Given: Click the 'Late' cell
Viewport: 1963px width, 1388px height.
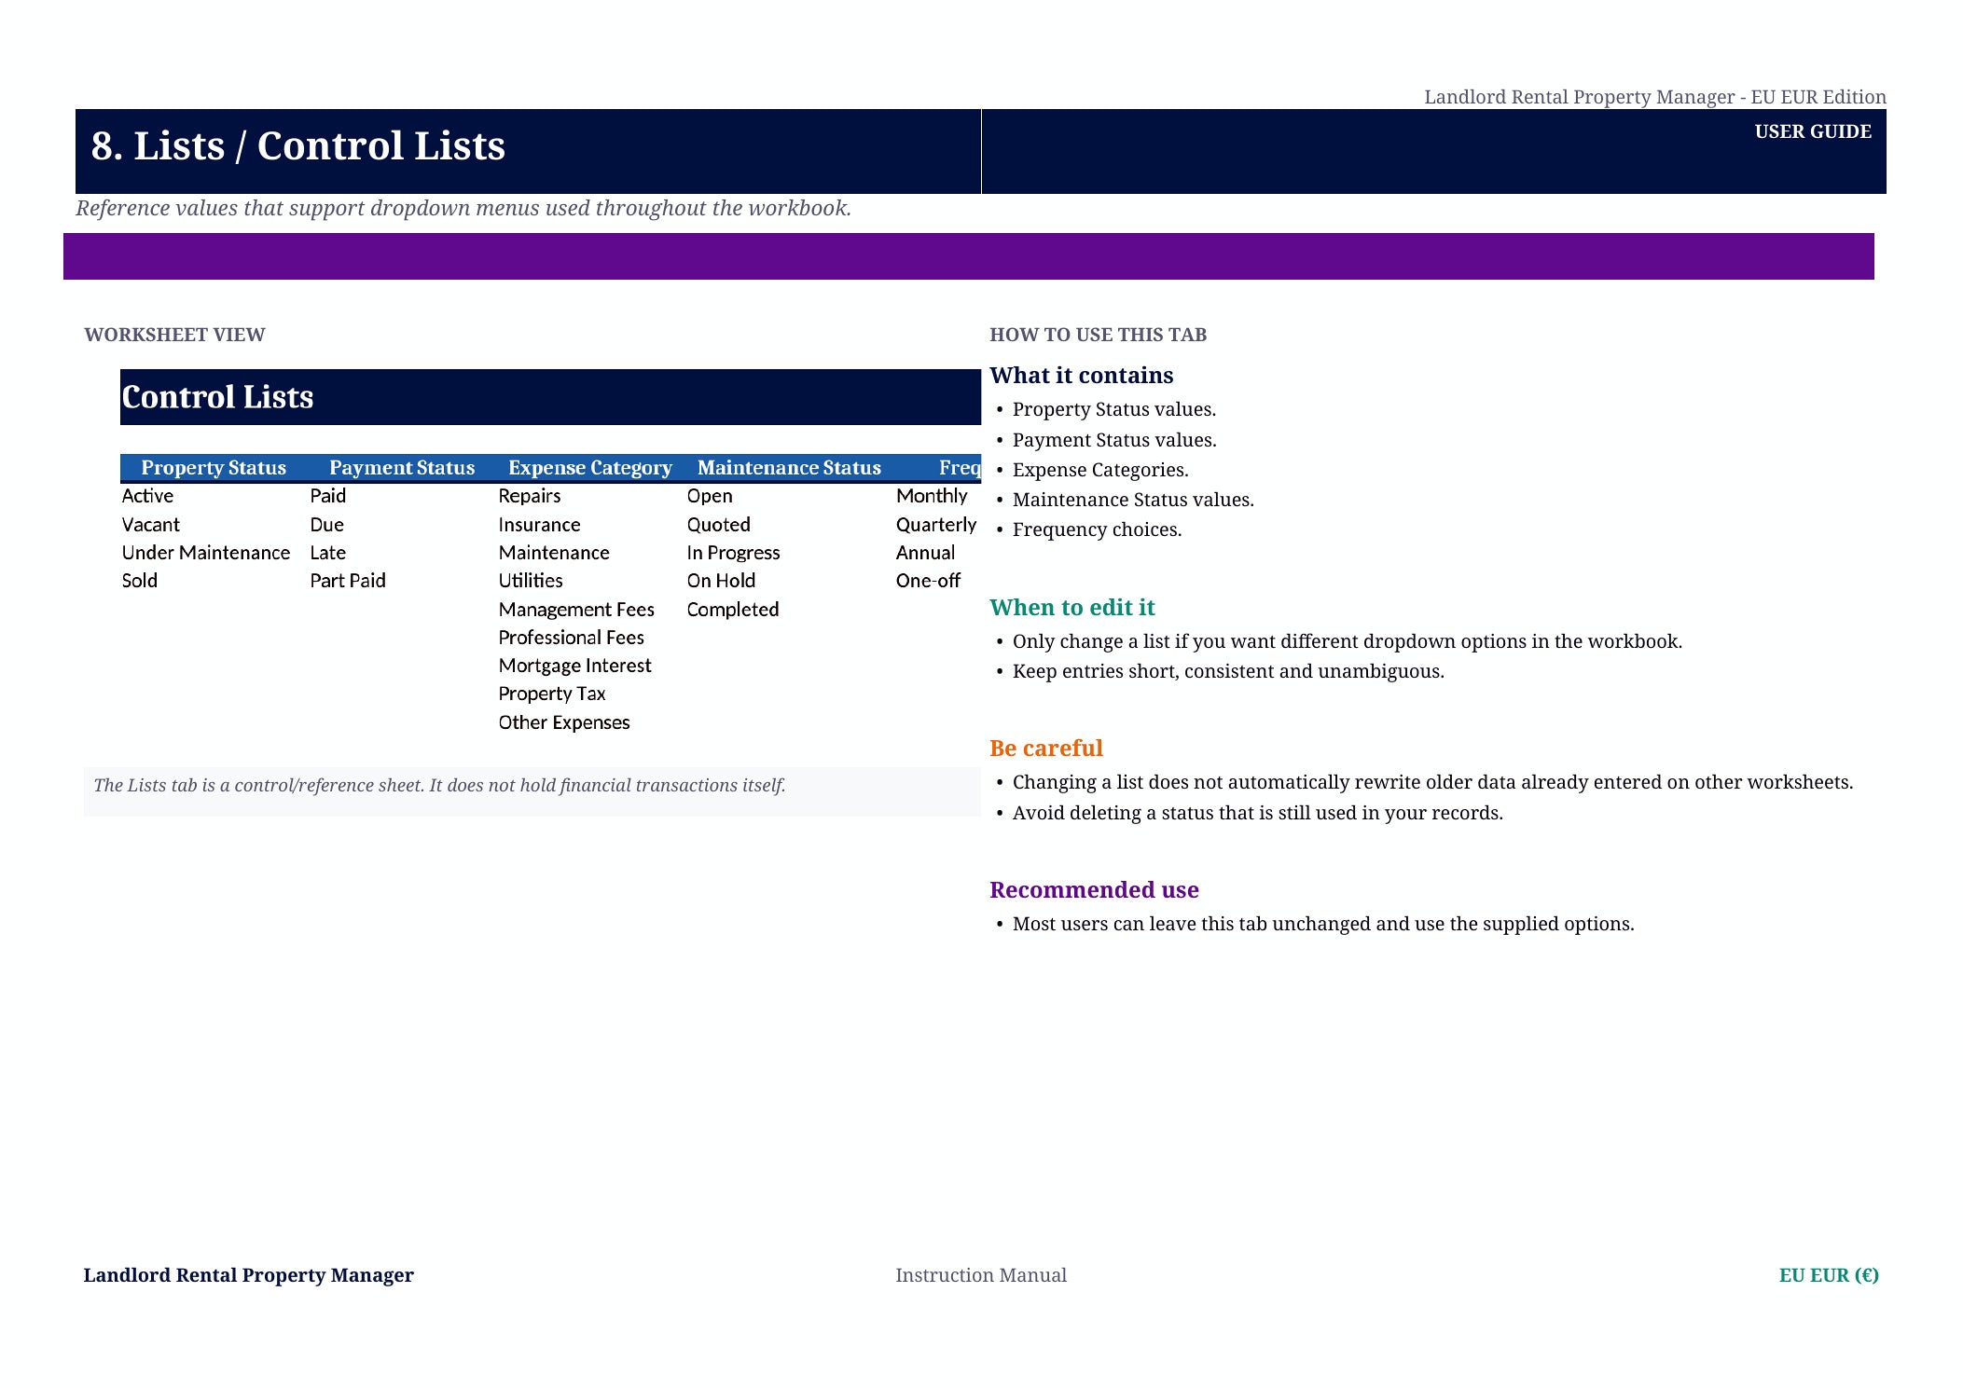Looking at the screenshot, I should click(x=327, y=553).
